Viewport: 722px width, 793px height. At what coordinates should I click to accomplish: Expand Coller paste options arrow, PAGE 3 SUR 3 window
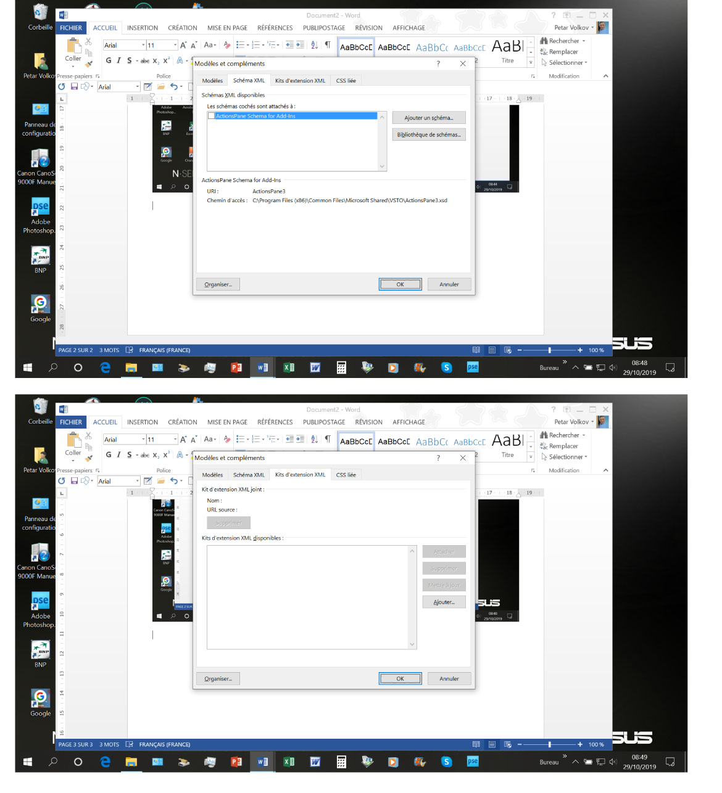tap(73, 461)
